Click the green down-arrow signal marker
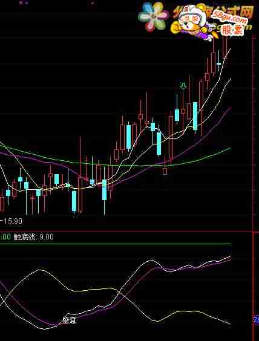 coord(183,86)
